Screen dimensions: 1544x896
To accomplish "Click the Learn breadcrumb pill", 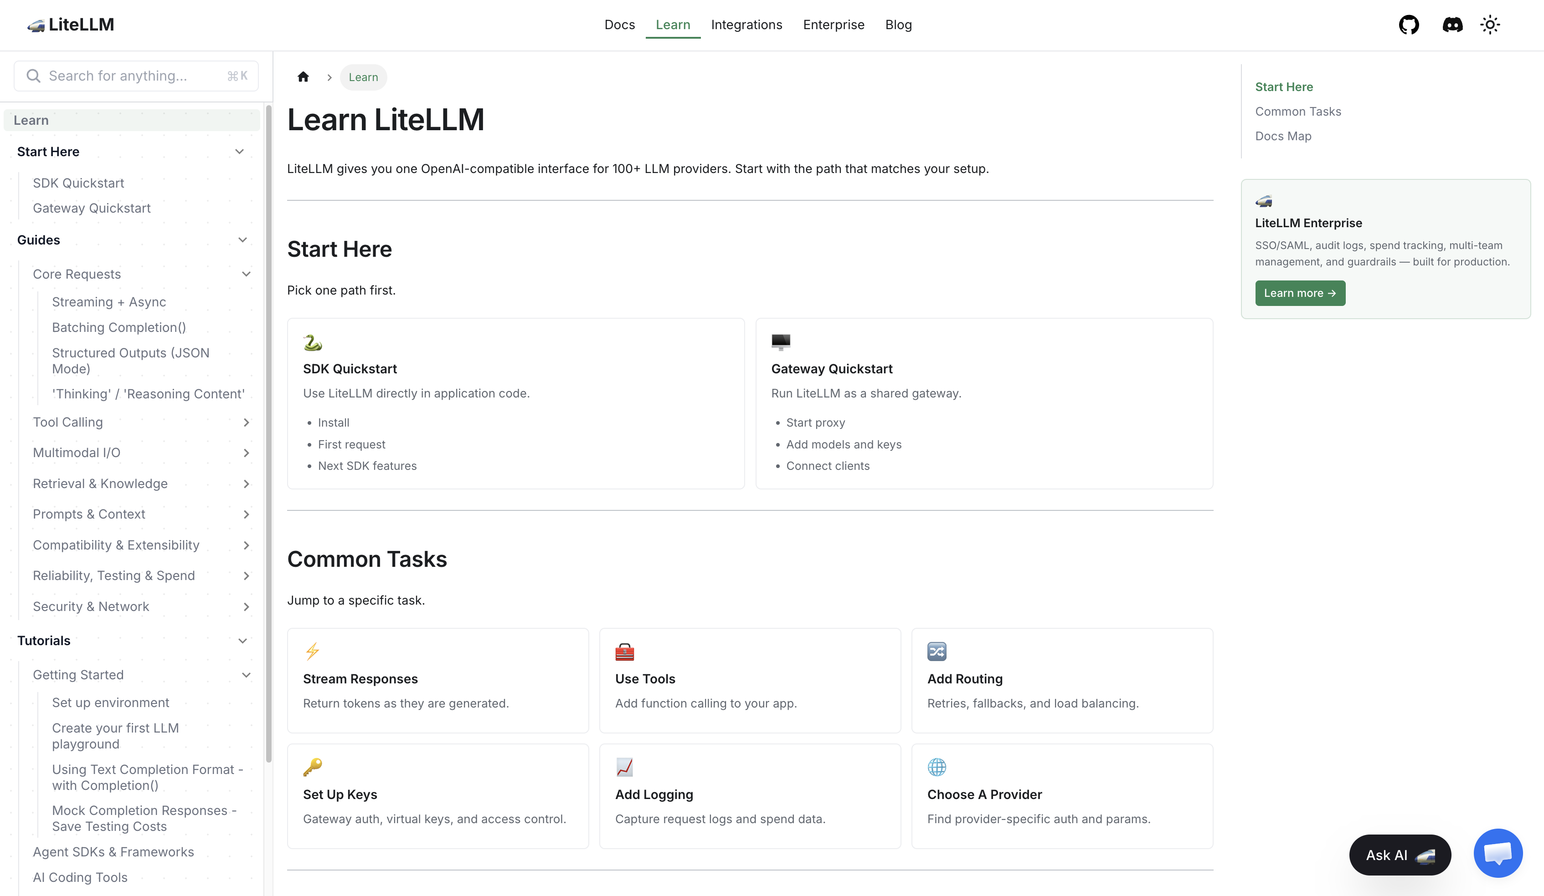I will click(x=363, y=77).
